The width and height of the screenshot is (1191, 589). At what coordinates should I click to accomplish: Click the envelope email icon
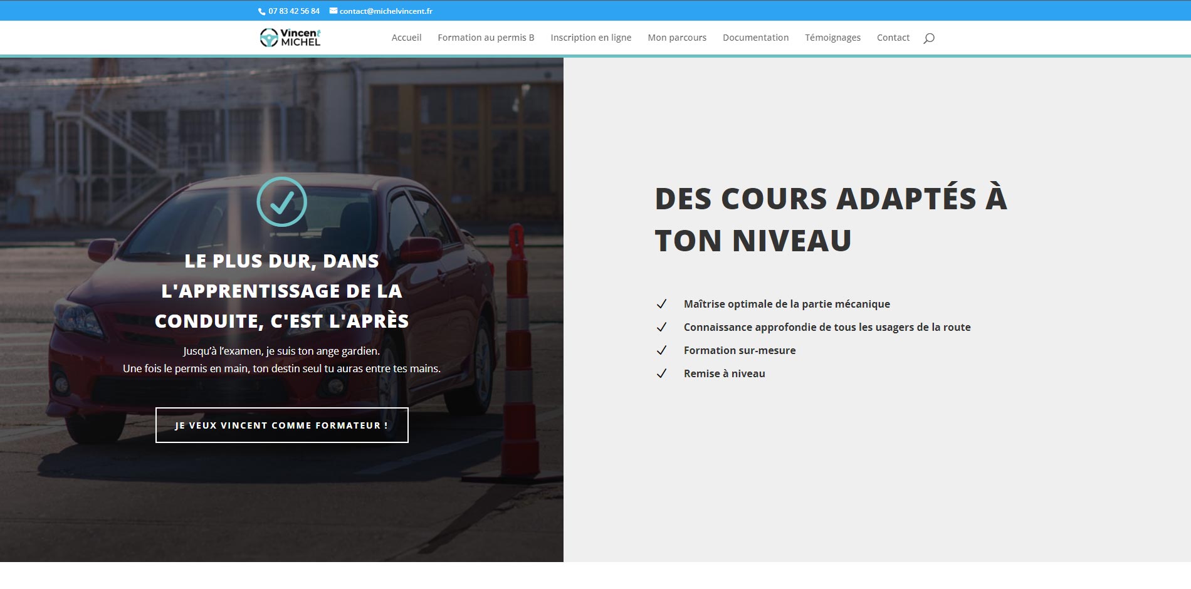tap(333, 11)
